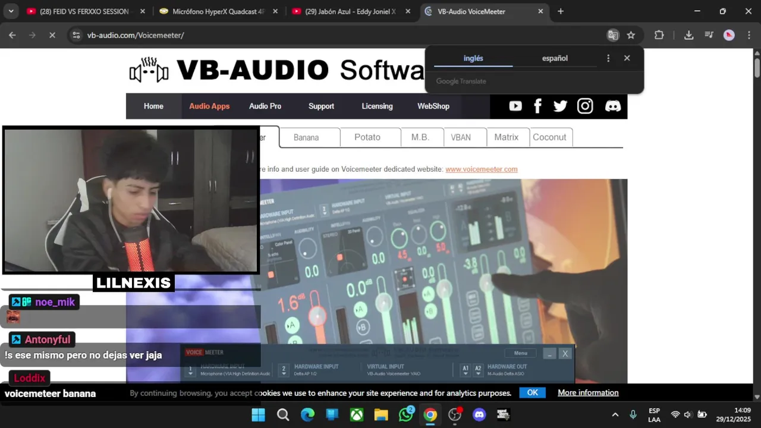The height and width of the screenshot is (428, 761).
Task: Open Home in site navigation
Action: [153, 106]
